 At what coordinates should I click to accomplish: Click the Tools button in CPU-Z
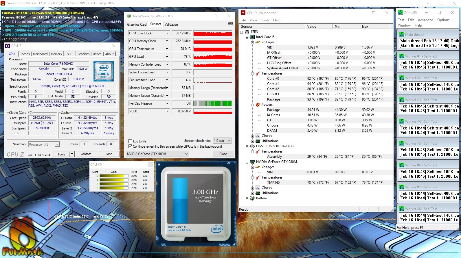pos(61,154)
